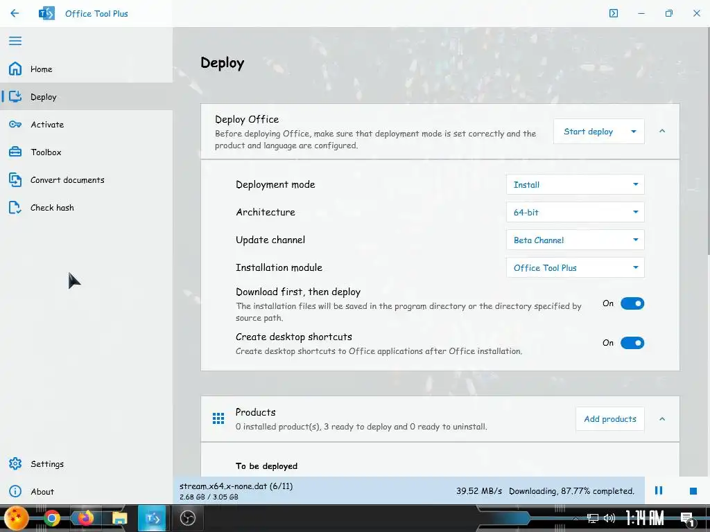Click the Settings gear icon
Screen dimensions: 710x532
point(15,463)
